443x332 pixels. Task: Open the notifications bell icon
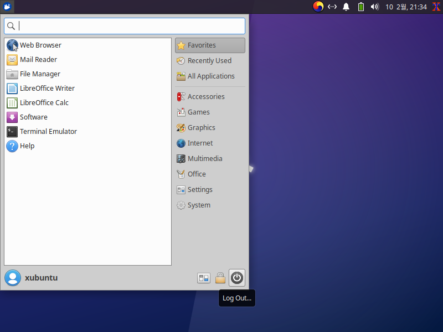tap(346, 7)
